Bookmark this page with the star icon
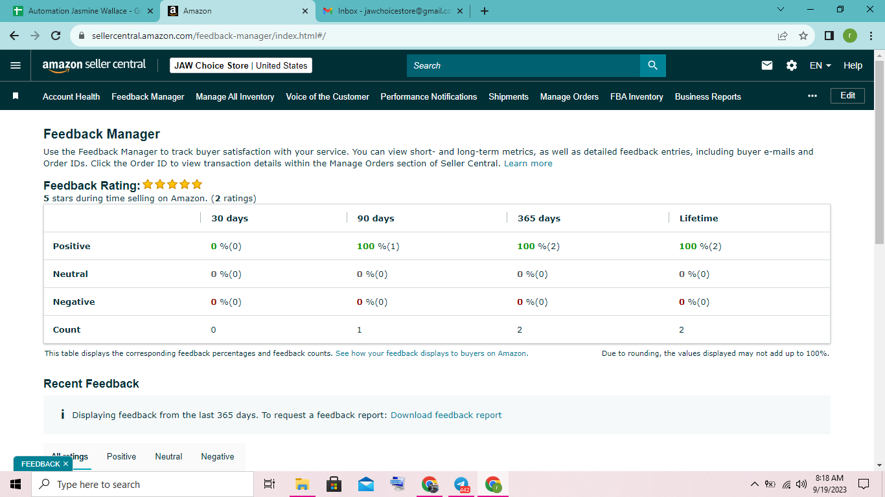The height and width of the screenshot is (497, 885). pos(803,36)
